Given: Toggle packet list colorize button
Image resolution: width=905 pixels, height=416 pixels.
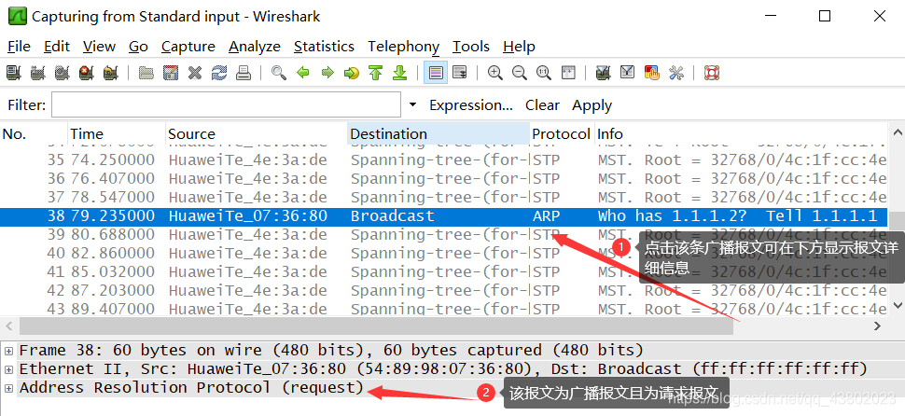Looking at the screenshot, I should point(436,73).
